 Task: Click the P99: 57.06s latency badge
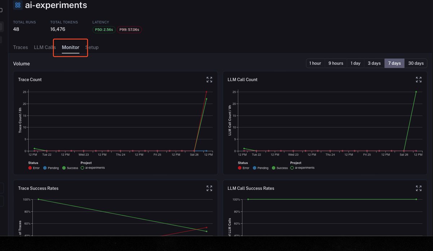click(x=129, y=30)
